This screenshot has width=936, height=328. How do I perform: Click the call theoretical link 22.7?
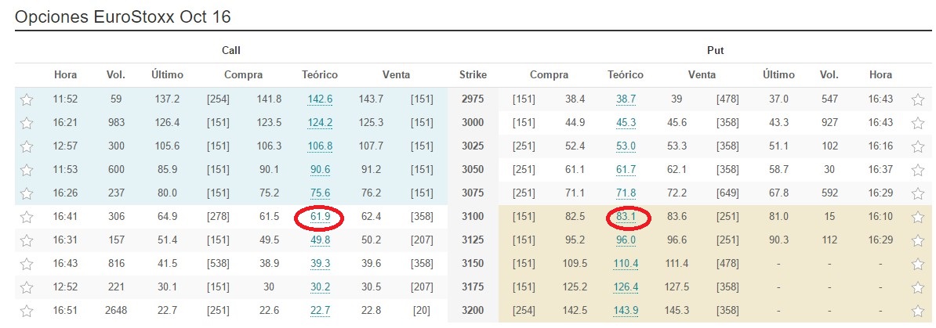pos(320,311)
